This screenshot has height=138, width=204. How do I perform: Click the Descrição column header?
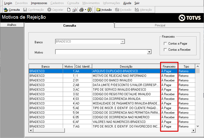pyautogui.click(x=126, y=66)
